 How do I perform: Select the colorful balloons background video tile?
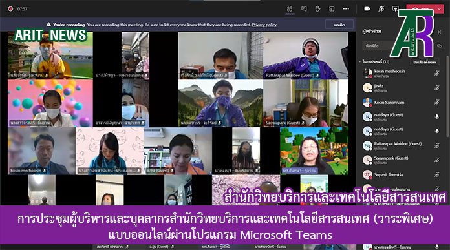click(x=50, y=103)
